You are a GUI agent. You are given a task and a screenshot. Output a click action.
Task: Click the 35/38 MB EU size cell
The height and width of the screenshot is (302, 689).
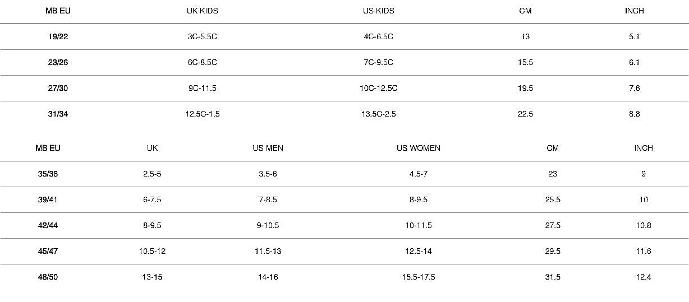pyautogui.click(x=48, y=174)
